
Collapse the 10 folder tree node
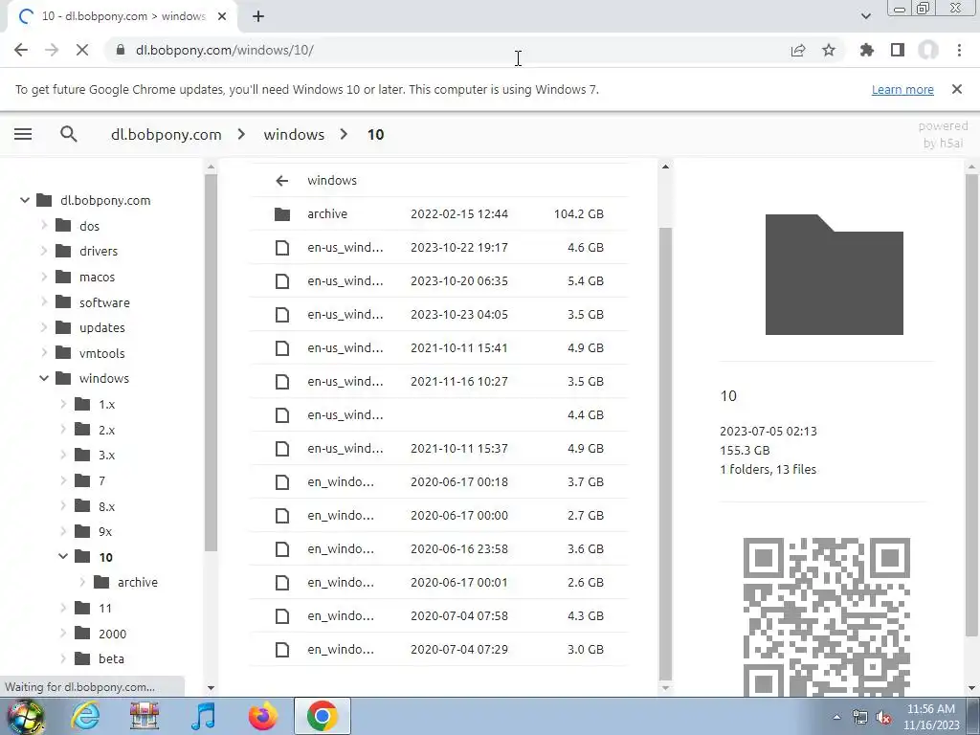click(63, 556)
